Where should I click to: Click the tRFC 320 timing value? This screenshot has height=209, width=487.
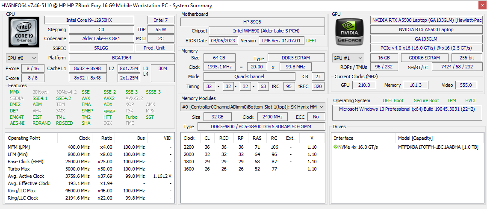tap(318, 86)
